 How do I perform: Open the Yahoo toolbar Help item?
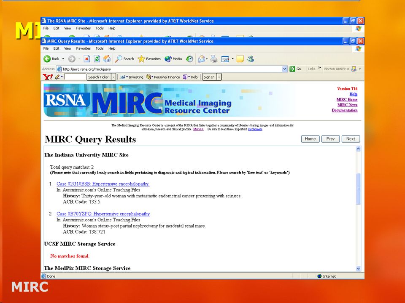click(x=190, y=77)
